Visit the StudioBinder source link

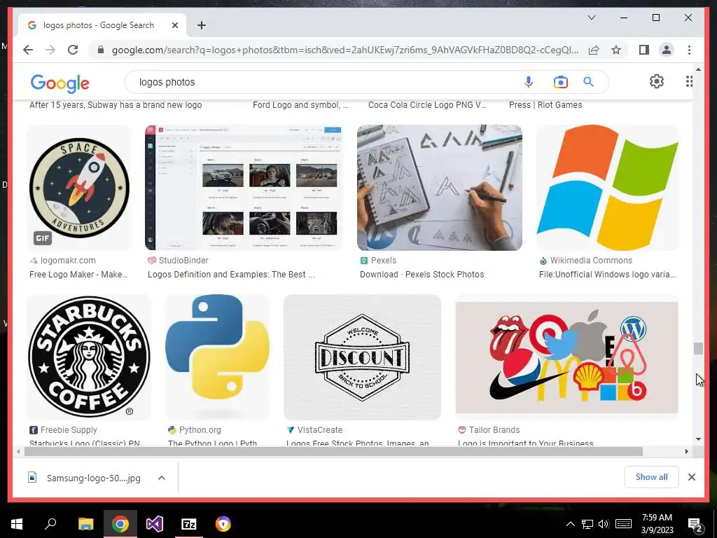click(178, 261)
